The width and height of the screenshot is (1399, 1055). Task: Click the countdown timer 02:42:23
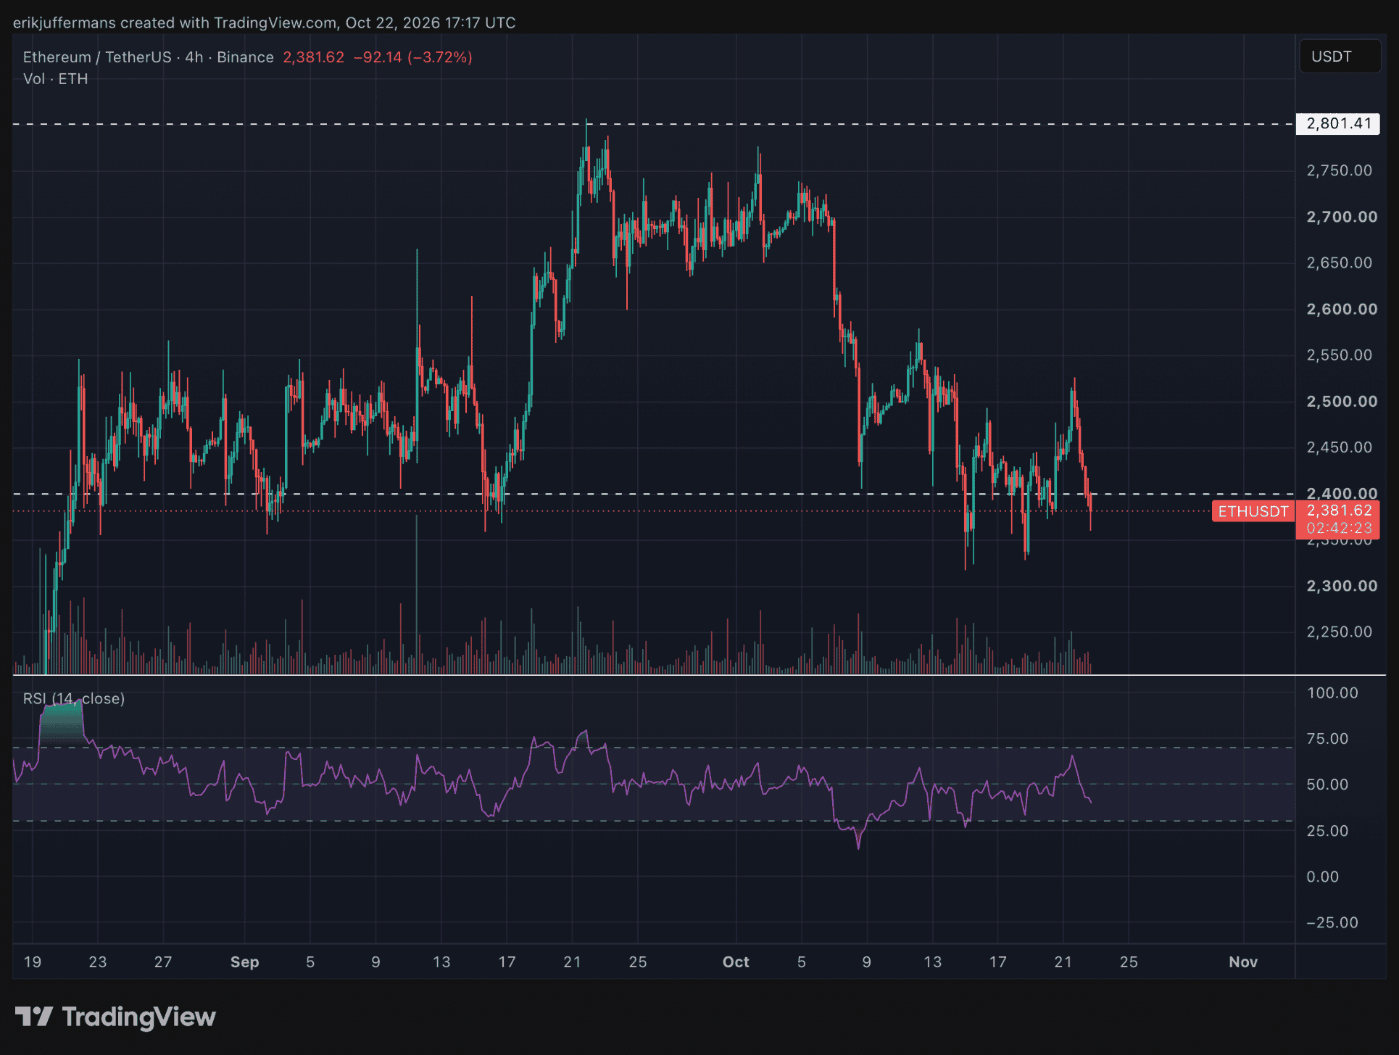click(1338, 529)
